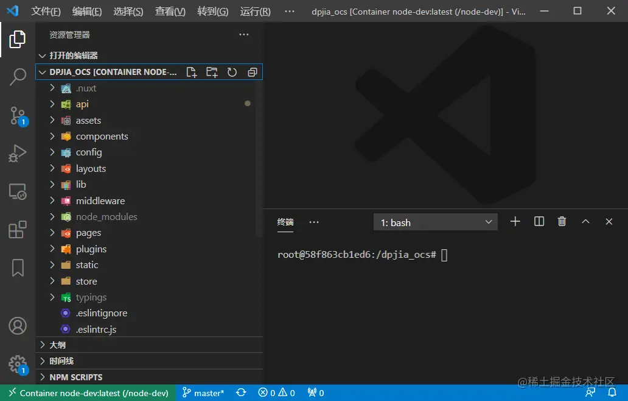Switch git branch master* in status bar
The width and height of the screenshot is (628, 401).
(203, 392)
